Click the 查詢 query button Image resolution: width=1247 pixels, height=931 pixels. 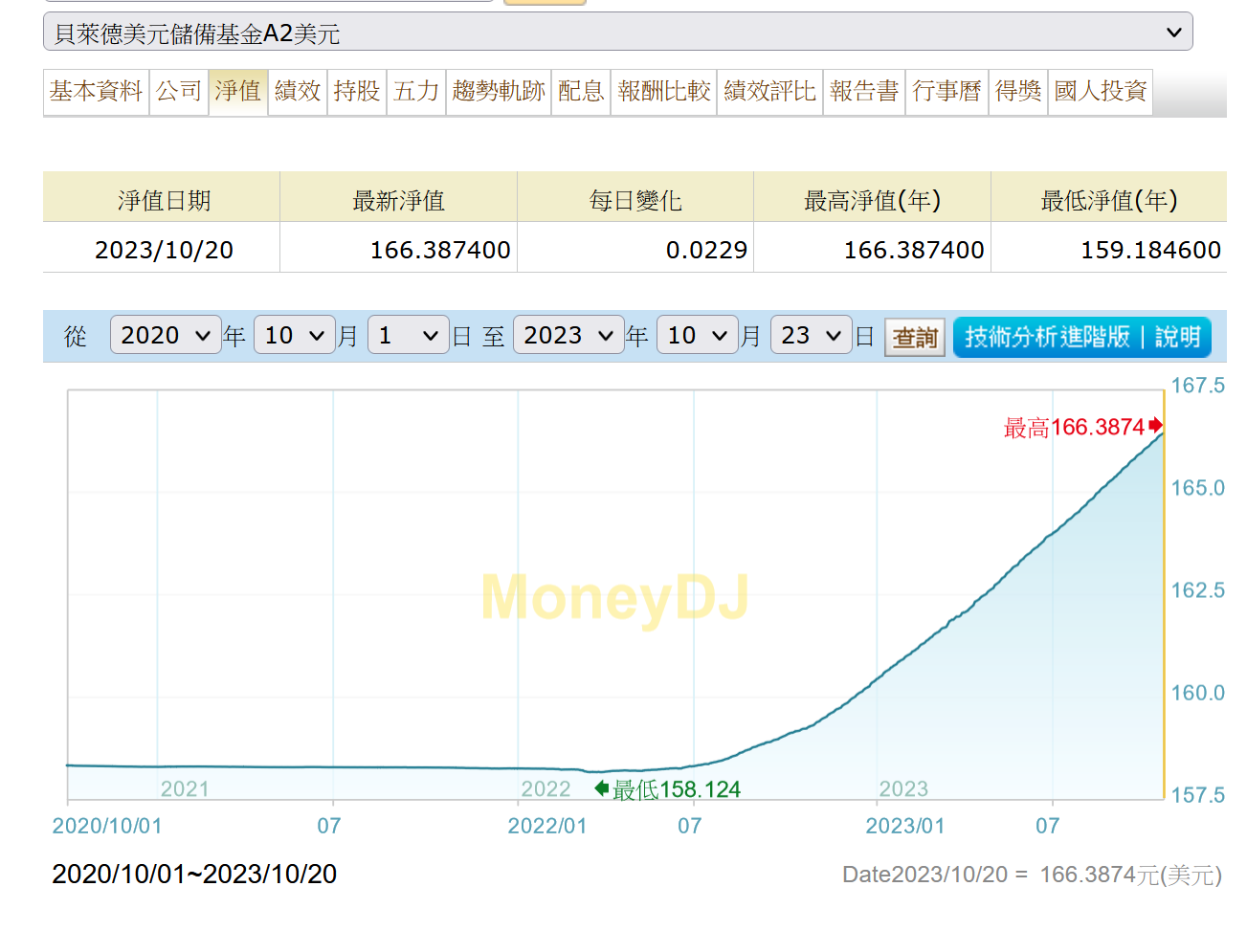click(x=915, y=338)
